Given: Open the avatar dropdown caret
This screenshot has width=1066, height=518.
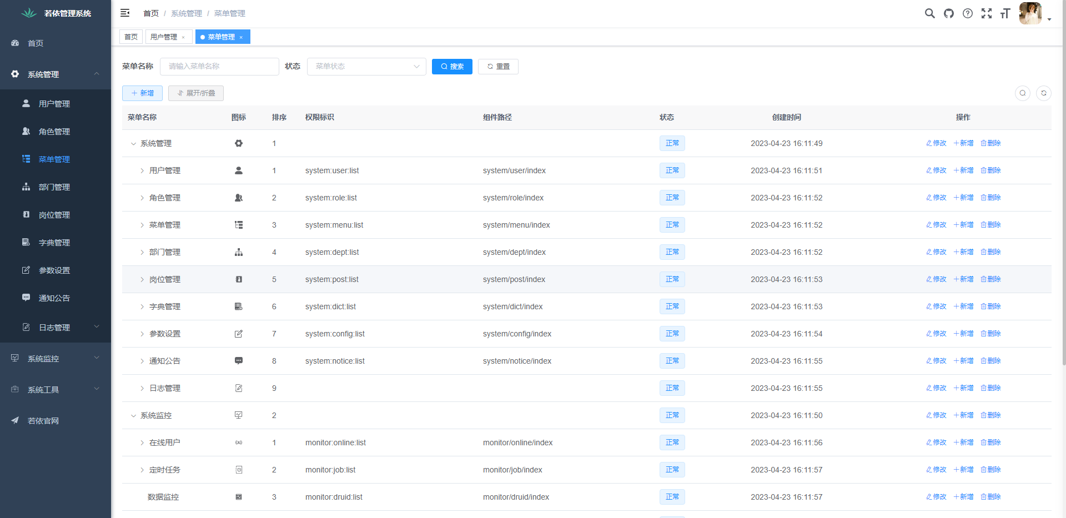Looking at the screenshot, I should [1049, 19].
